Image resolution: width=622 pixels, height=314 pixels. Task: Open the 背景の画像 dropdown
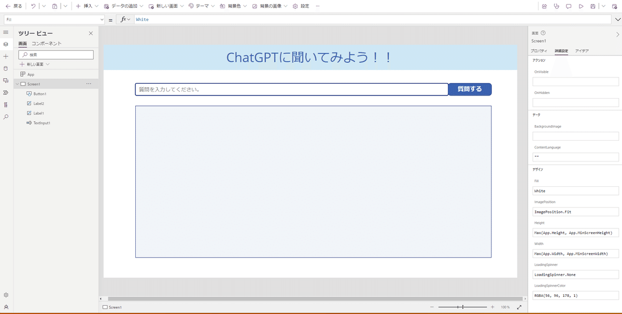tap(270, 6)
